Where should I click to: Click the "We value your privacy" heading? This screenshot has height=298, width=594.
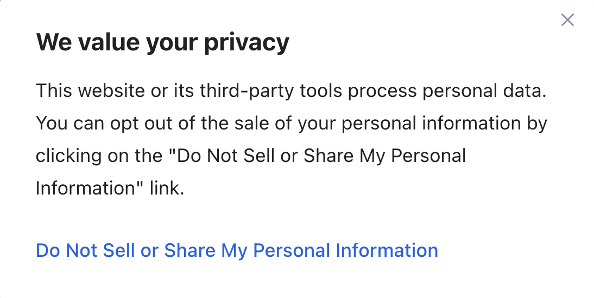point(162,42)
